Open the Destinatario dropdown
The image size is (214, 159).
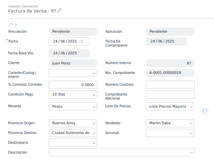tap(94, 143)
